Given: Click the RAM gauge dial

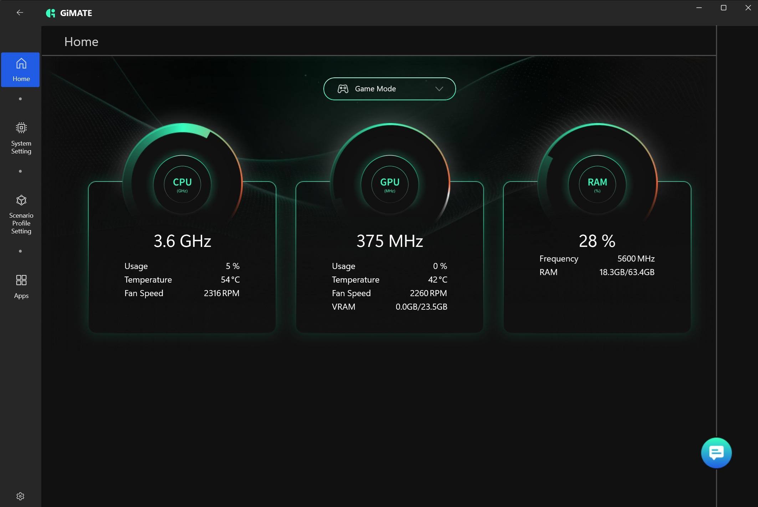Looking at the screenshot, I should pos(597,184).
